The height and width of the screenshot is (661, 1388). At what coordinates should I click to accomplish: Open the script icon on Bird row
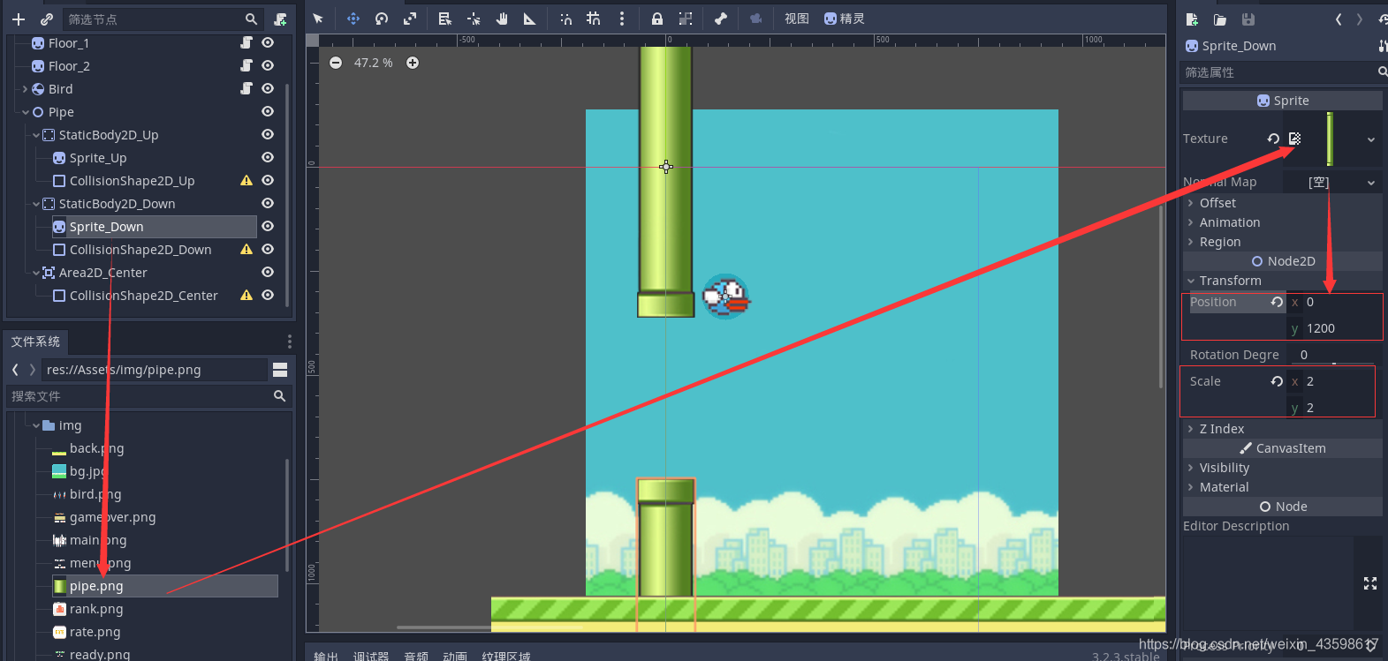click(247, 88)
